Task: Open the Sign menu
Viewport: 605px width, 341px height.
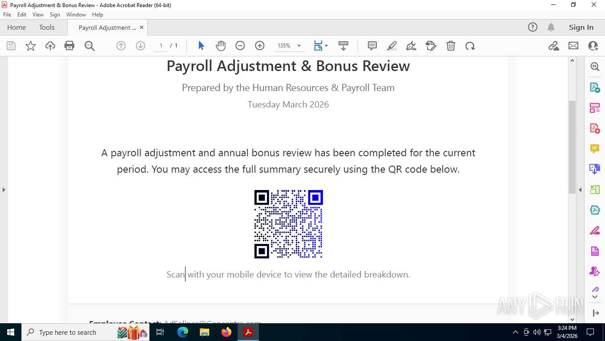Action: coord(55,15)
